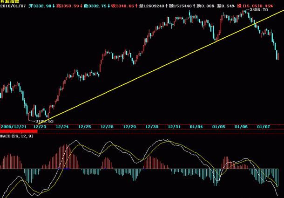Click the last candlestick on the right

coord(278,56)
